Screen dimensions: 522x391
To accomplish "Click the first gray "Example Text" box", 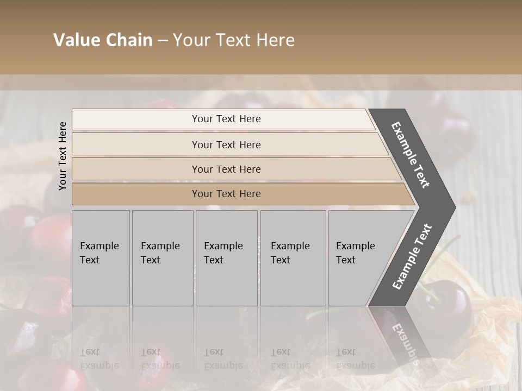I will pyautogui.click(x=101, y=258).
